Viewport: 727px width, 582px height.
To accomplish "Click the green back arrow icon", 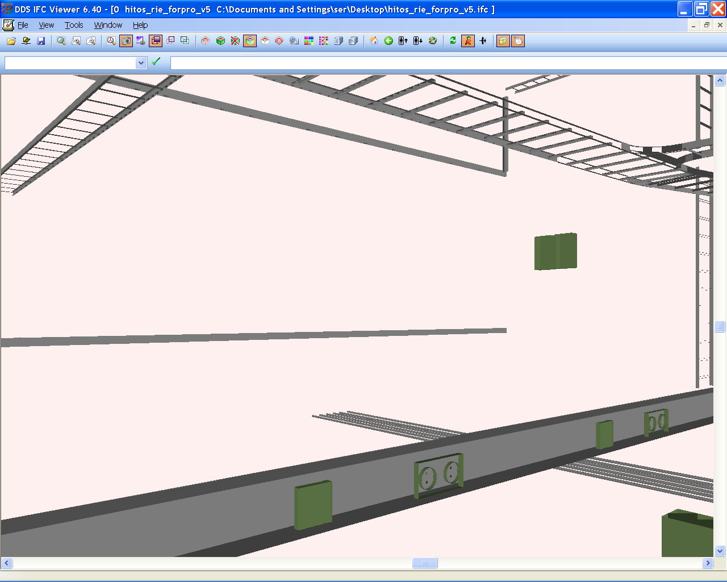I will coord(388,41).
